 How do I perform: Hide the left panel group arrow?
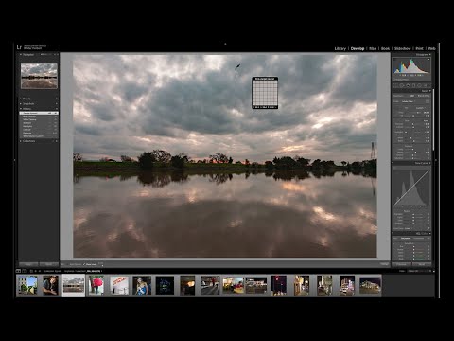point(14,160)
